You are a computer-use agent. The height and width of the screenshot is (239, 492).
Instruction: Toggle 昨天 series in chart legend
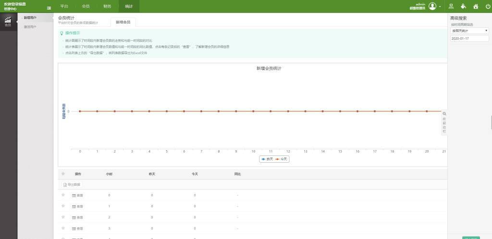click(267, 159)
